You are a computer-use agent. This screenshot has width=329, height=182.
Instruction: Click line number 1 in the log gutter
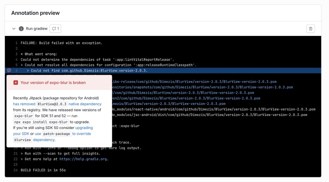pos(16,43)
